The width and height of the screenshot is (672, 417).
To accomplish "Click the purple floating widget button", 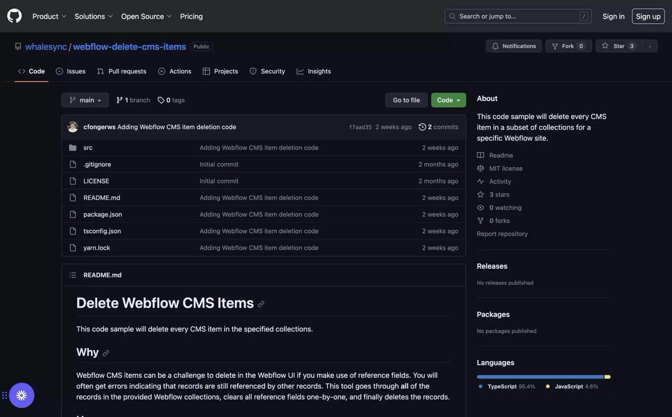I will [21, 395].
